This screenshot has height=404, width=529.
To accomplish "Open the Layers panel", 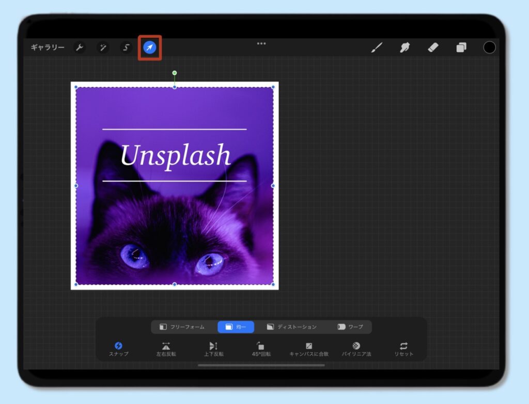I will coord(461,48).
